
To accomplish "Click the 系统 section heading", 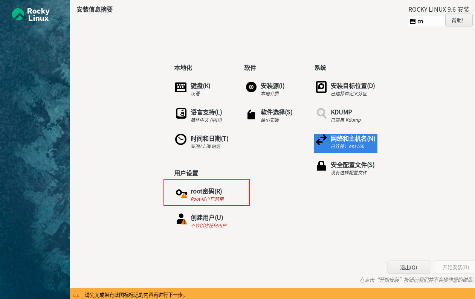I will coord(320,68).
